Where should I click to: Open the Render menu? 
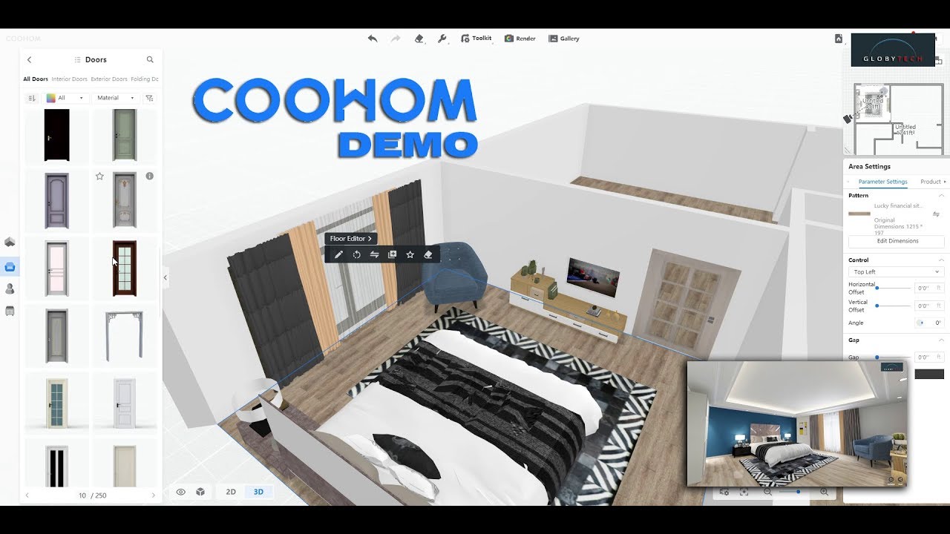click(520, 39)
